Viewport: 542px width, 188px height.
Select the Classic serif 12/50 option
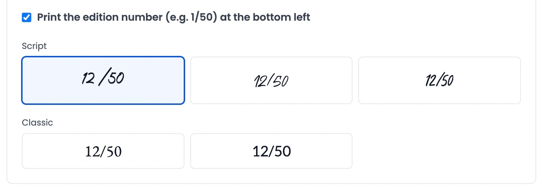103,151
